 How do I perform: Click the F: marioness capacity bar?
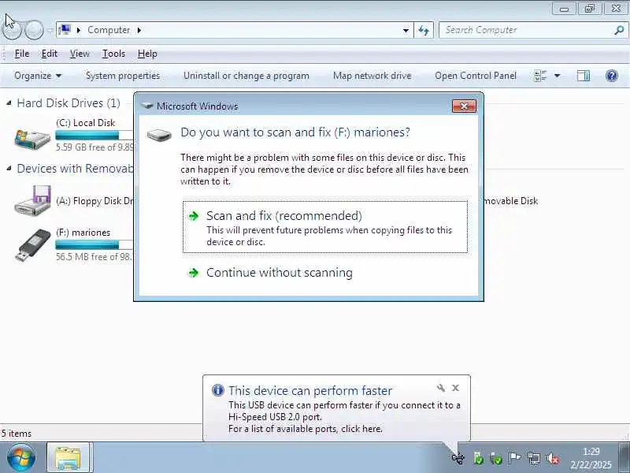[94, 244]
